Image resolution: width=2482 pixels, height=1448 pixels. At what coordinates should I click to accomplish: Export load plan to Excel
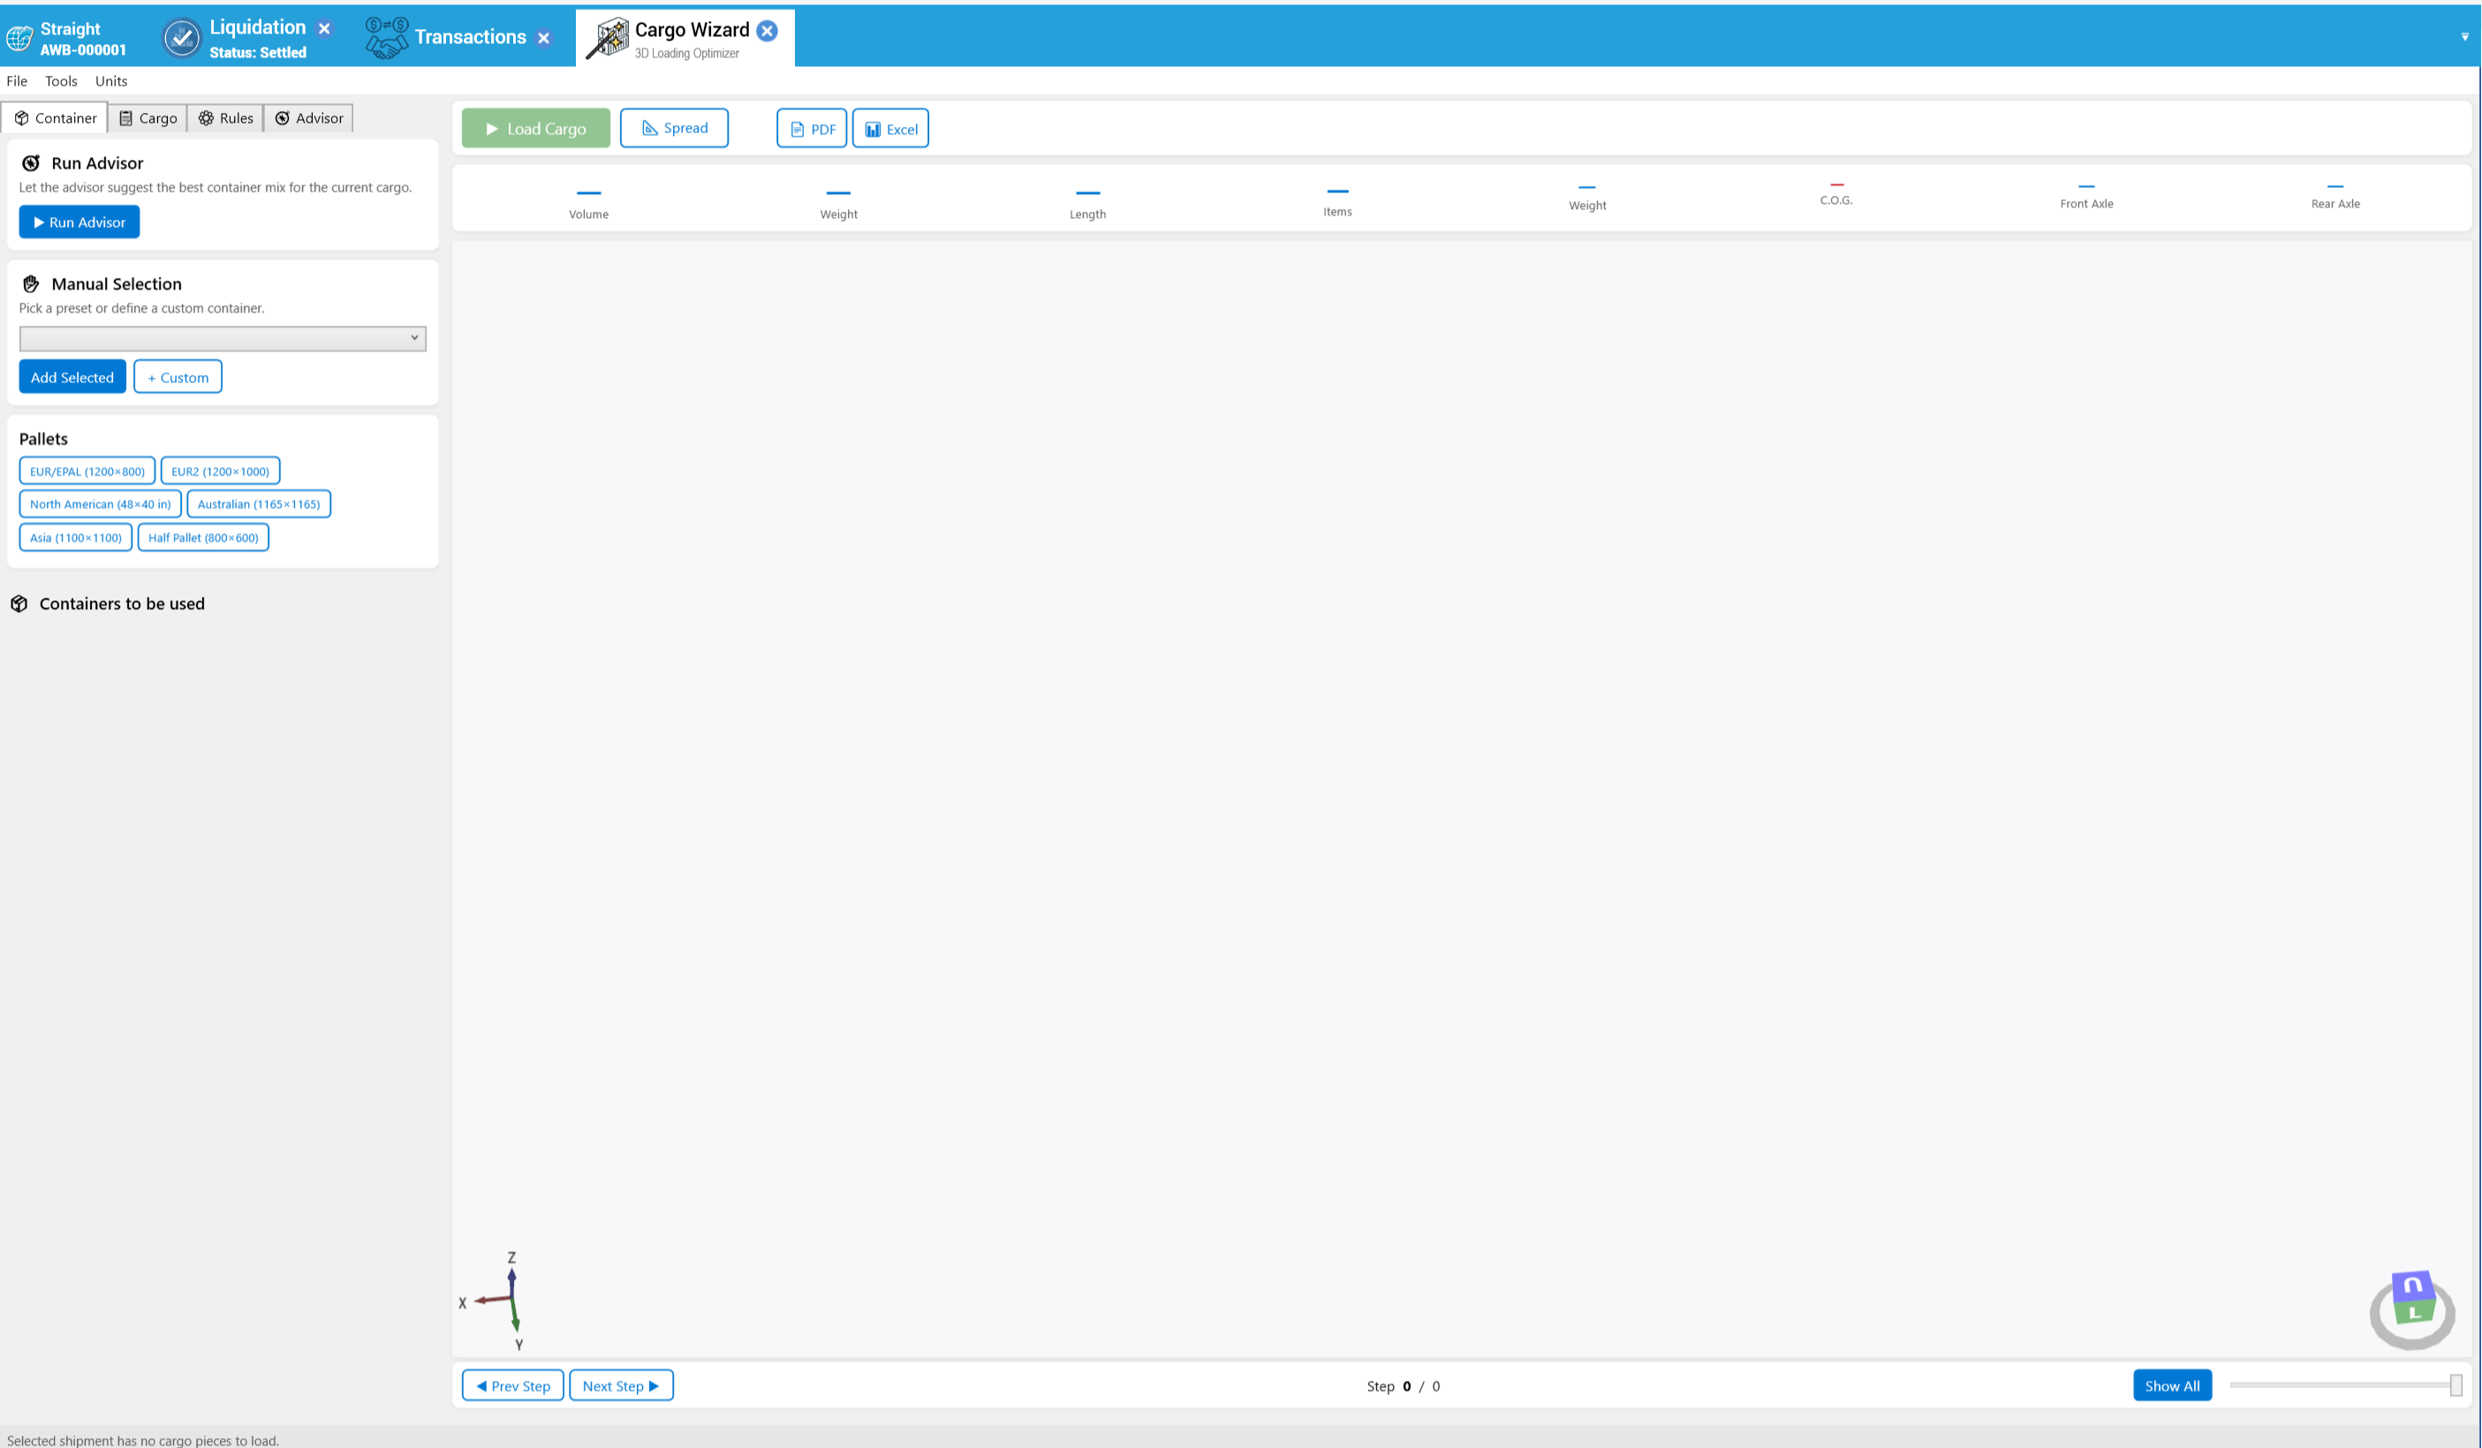coord(890,129)
